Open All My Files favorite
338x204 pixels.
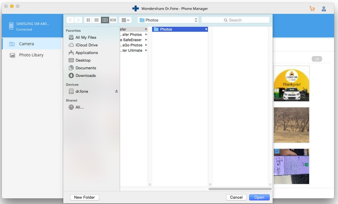(x=86, y=38)
